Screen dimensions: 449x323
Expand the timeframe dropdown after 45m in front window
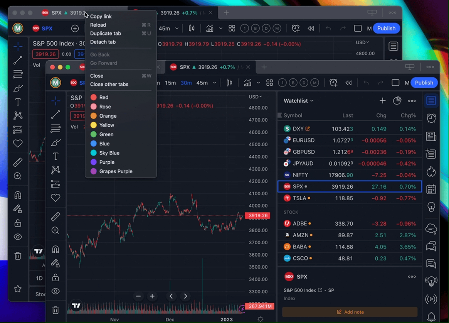(x=214, y=83)
